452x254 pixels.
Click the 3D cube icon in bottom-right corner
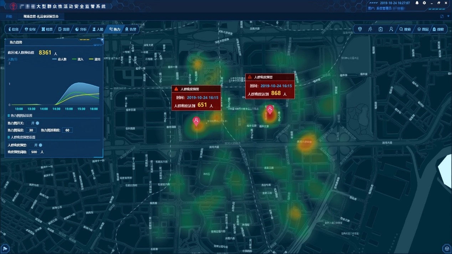(446, 248)
